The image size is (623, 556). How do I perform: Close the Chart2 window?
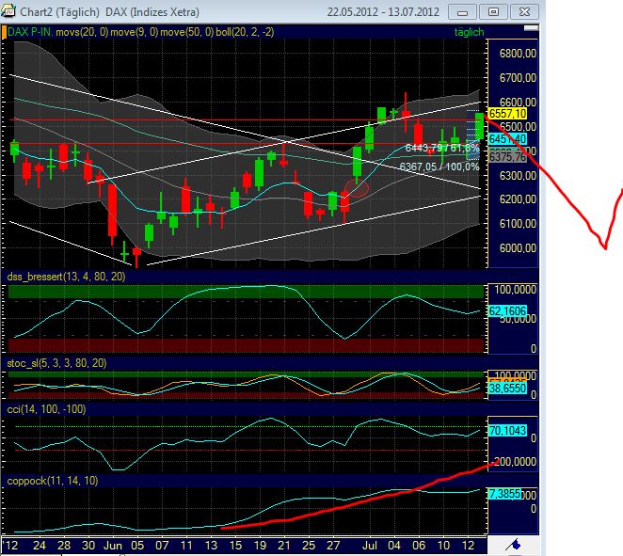524,12
